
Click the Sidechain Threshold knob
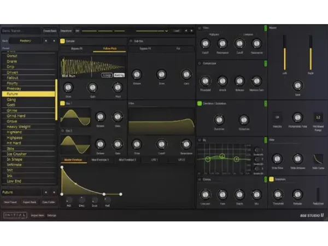tap(278, 195)
